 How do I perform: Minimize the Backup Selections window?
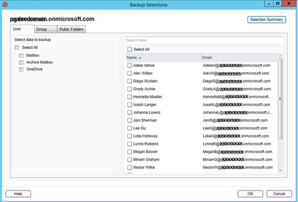[269, 3]
